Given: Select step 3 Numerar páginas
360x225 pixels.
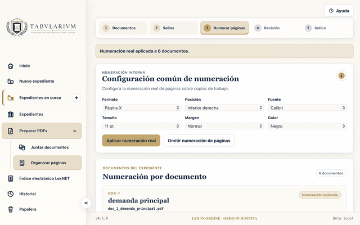Looking at the screenshot, I should [x=224, y=28].
